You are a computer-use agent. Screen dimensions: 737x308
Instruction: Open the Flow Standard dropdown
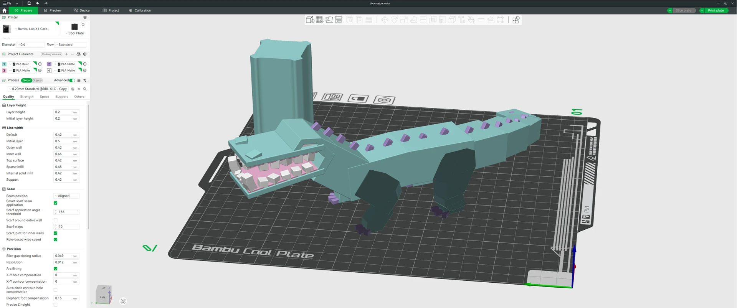tap(71, 44)
